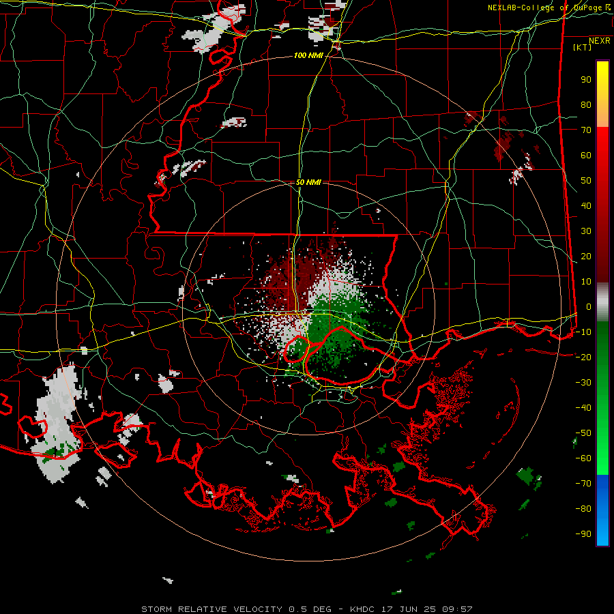
Task: Click the -30 value on the velocity scale
Action: [x=583, y=383]
